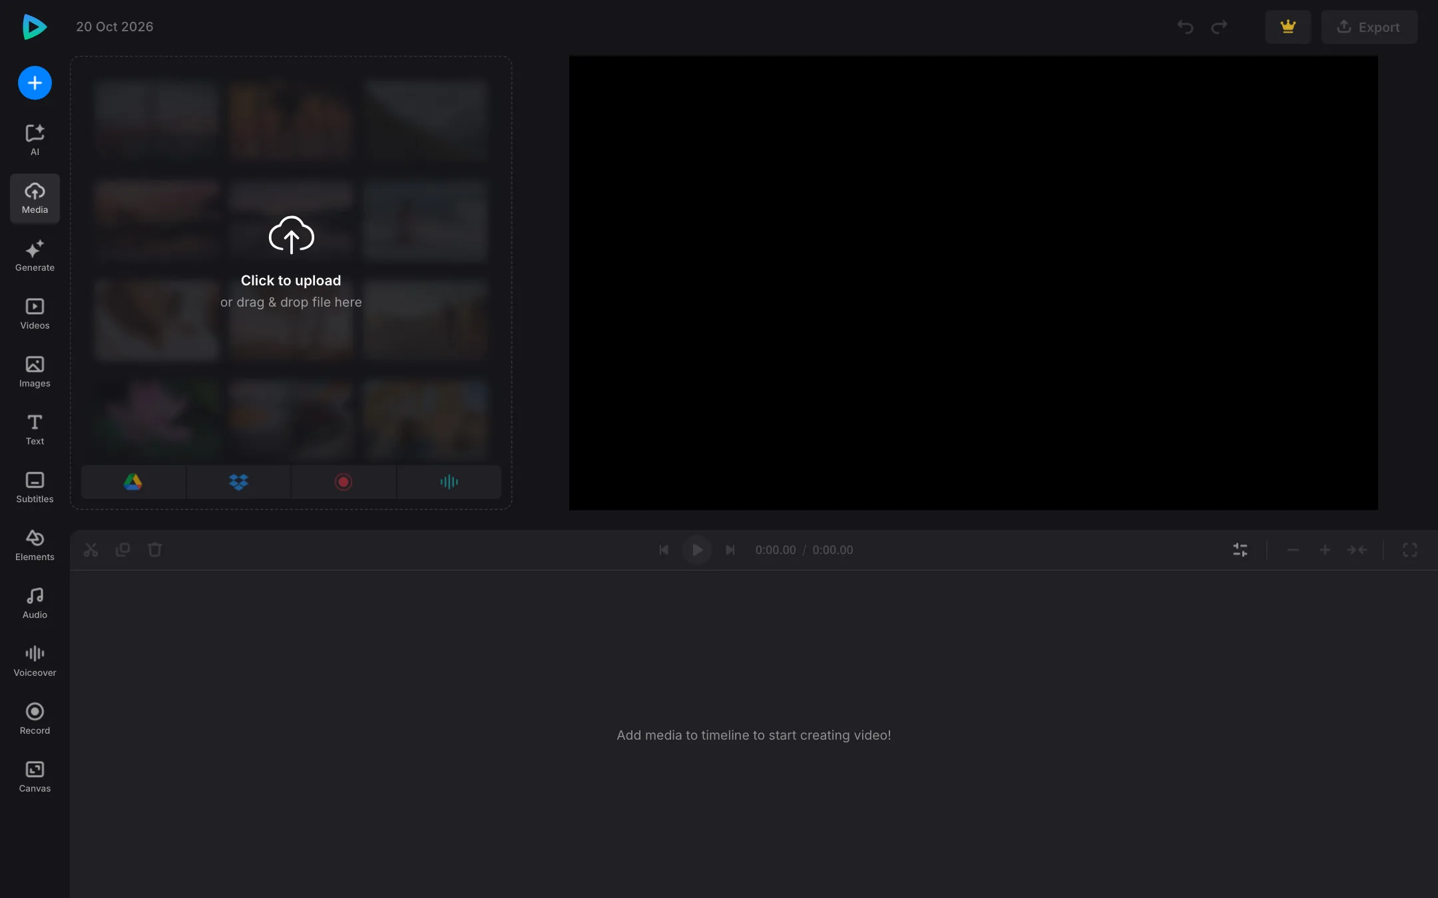Open the Text panel
This screenshot has width=1438, height=898.
coord(35,430)
